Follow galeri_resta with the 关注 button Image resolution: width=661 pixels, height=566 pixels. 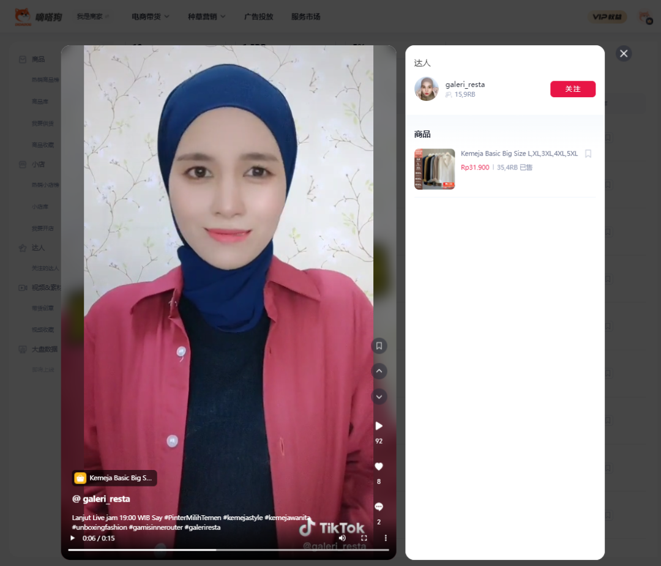coord(572,89)
